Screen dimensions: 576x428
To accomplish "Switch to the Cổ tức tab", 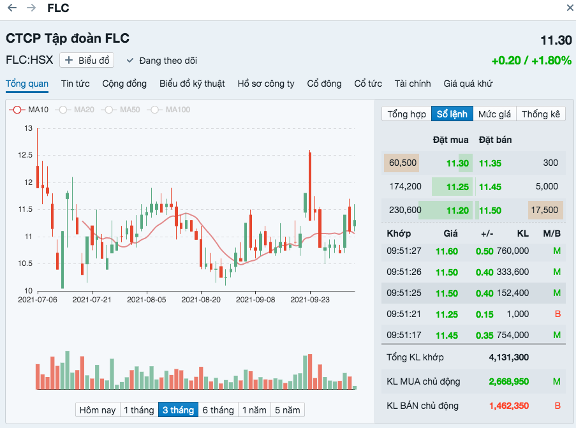I will tap(368, 84).
